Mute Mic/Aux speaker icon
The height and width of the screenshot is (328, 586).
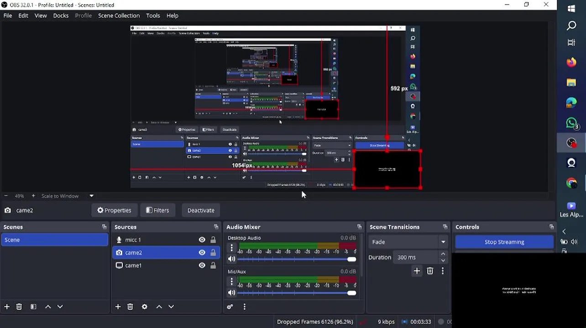(x=231, y=293)
